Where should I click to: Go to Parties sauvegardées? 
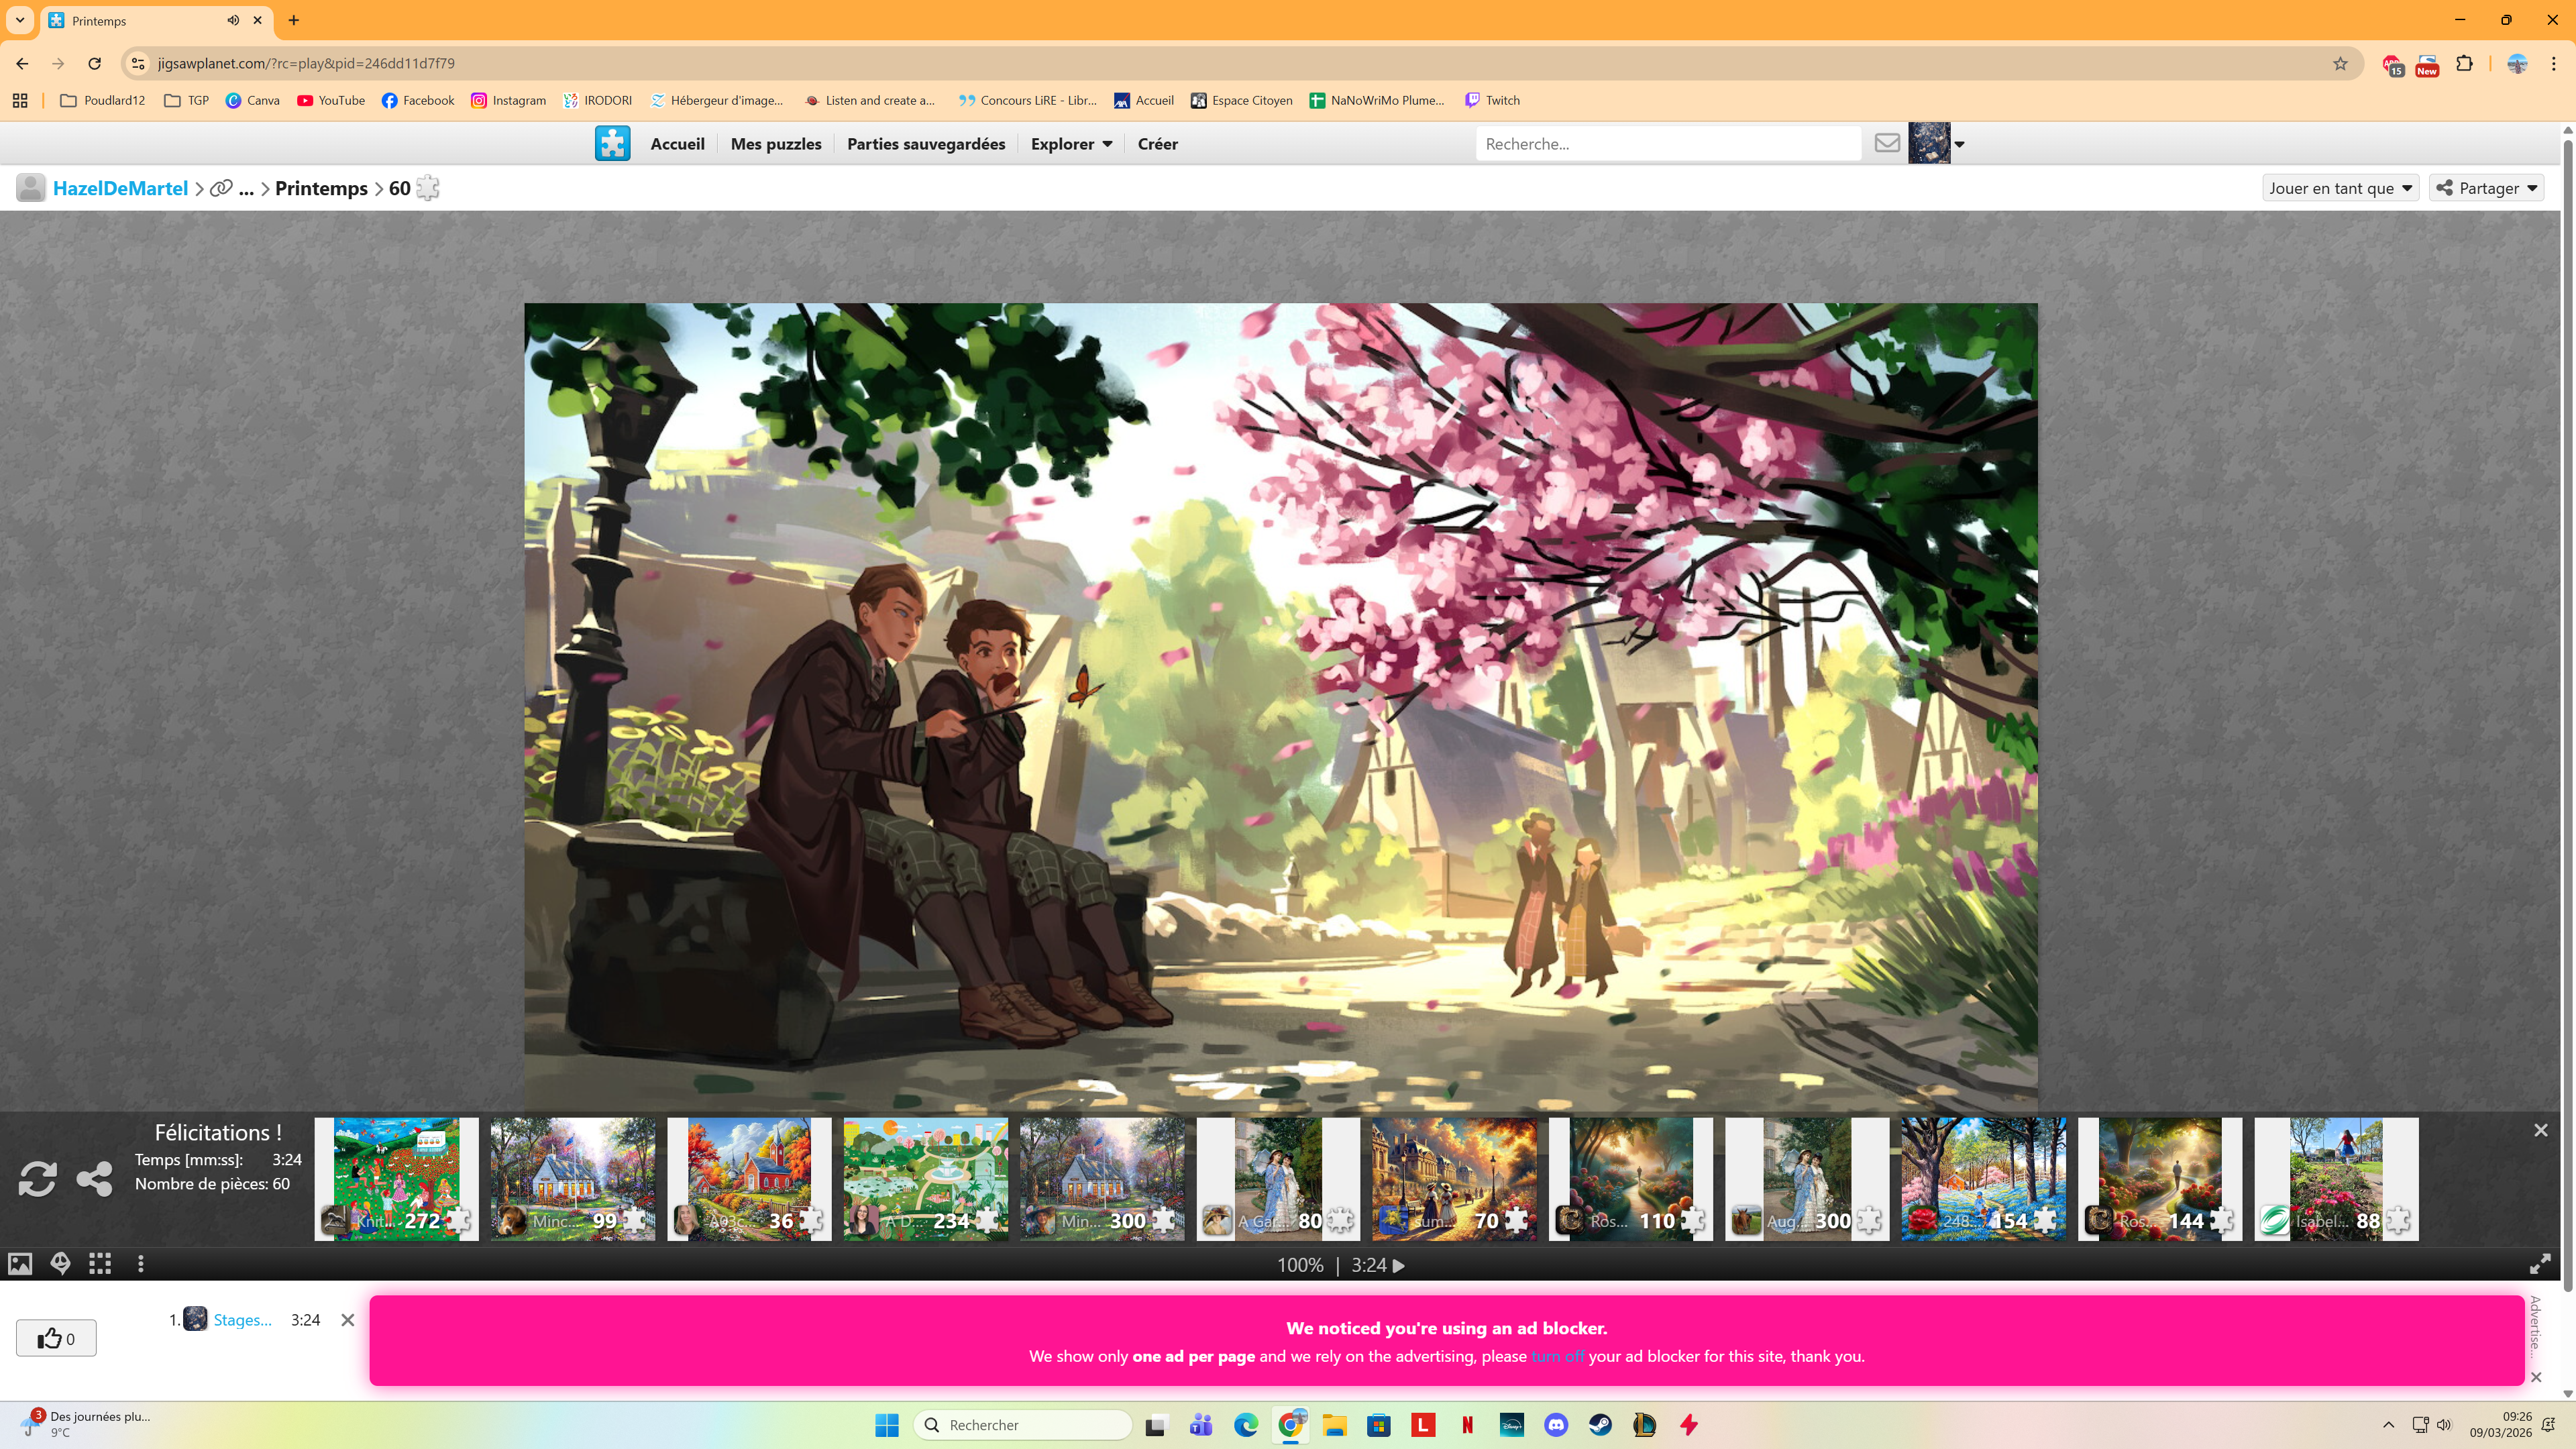tap(925, 144)
